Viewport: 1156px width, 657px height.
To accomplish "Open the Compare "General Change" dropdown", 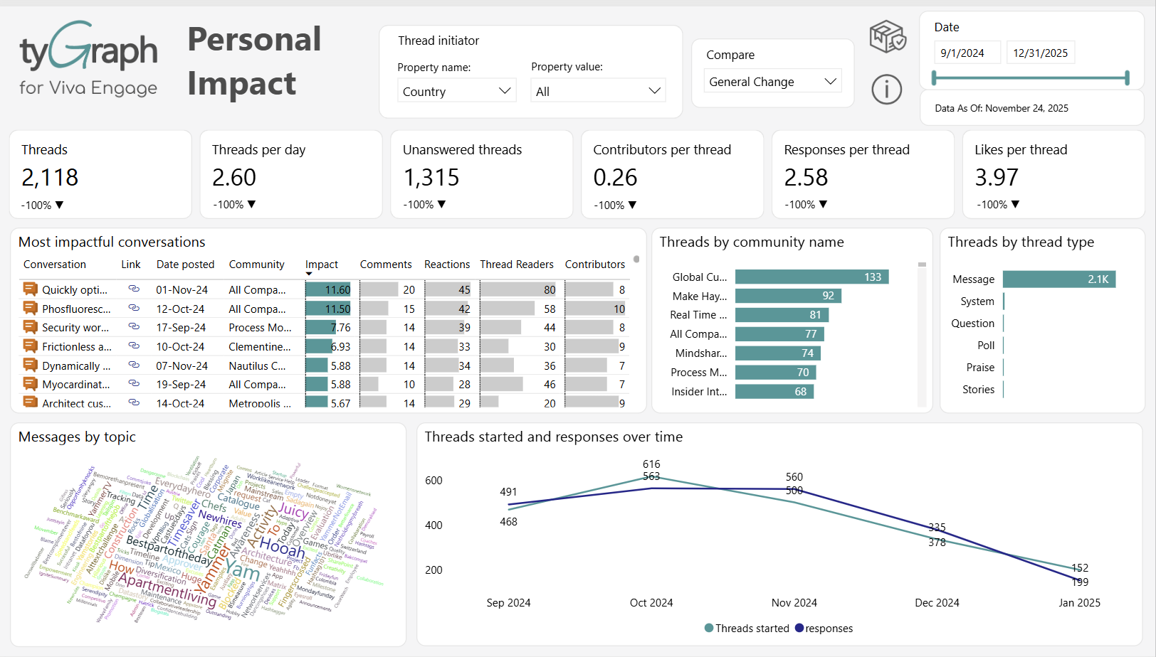I will (772, 81).
